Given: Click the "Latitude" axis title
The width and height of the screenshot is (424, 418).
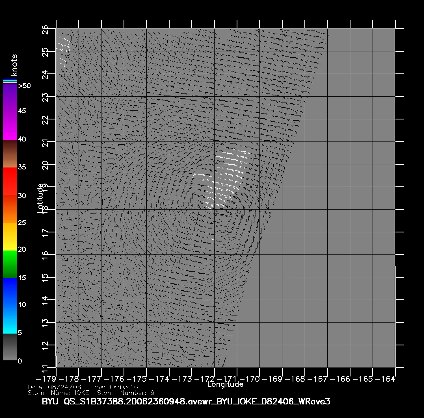Looking at the screenshot, I should point(40,198).
